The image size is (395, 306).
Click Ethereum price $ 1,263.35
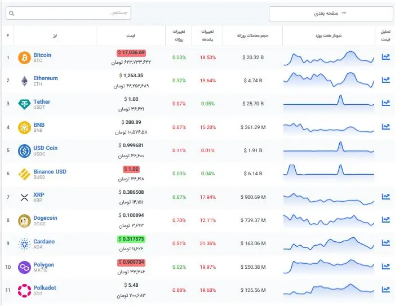[x=131, y=76]
